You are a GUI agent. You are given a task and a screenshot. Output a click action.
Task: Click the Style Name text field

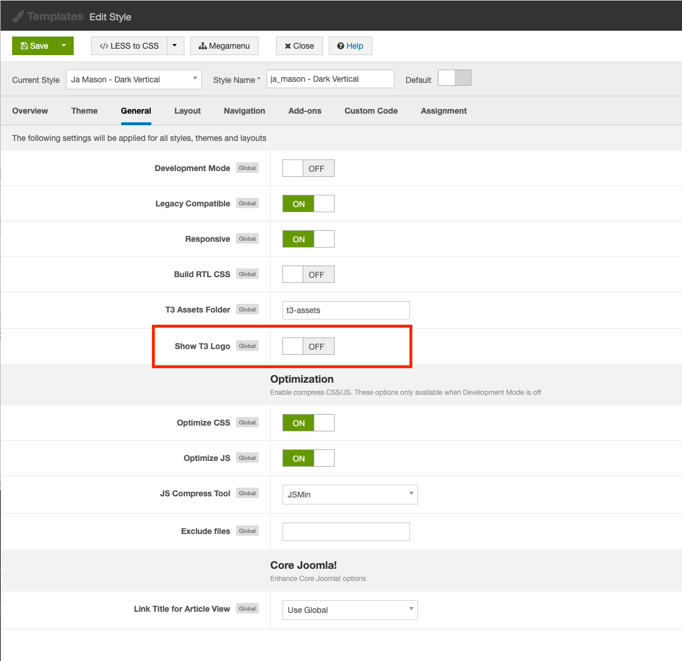[x=330, y=79]
